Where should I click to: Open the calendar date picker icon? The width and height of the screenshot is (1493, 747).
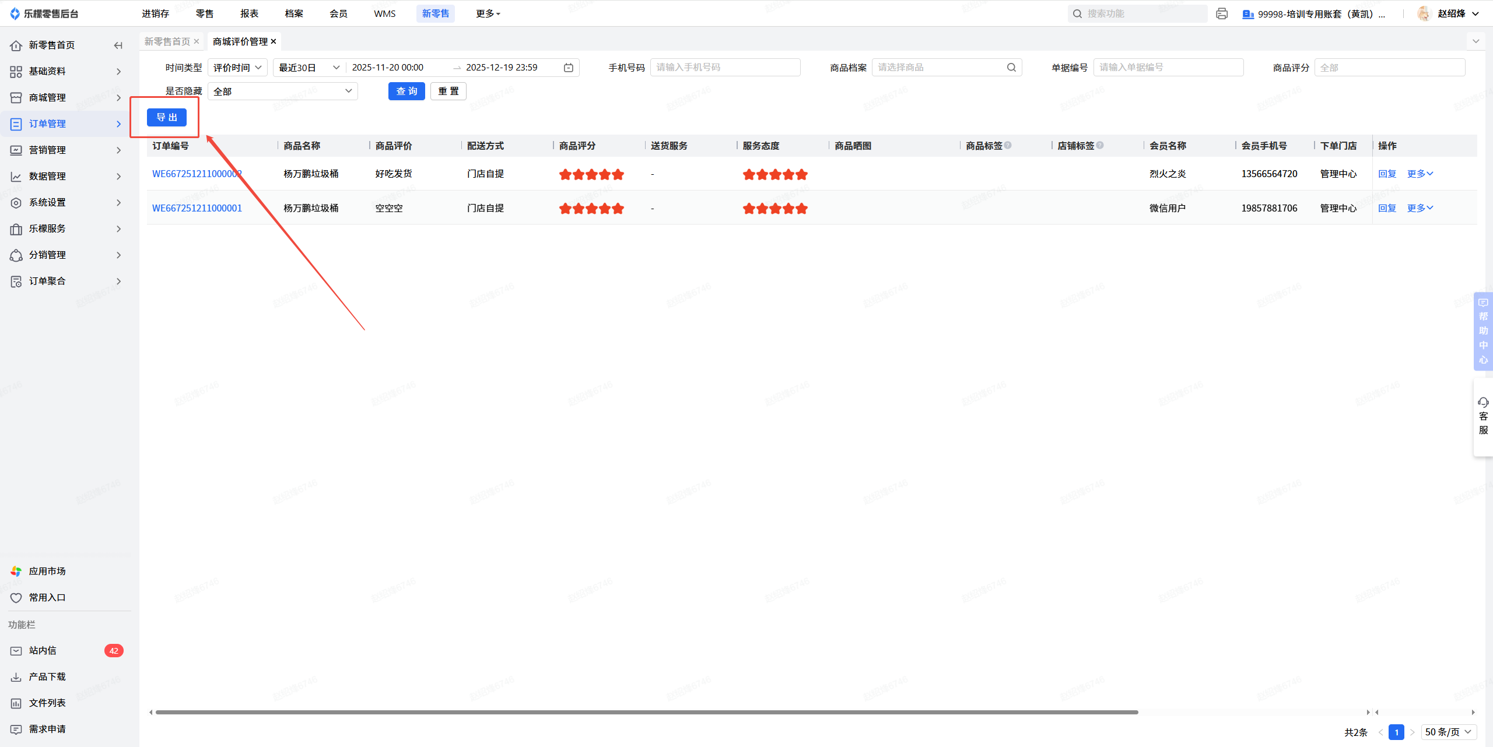[568, 68]
